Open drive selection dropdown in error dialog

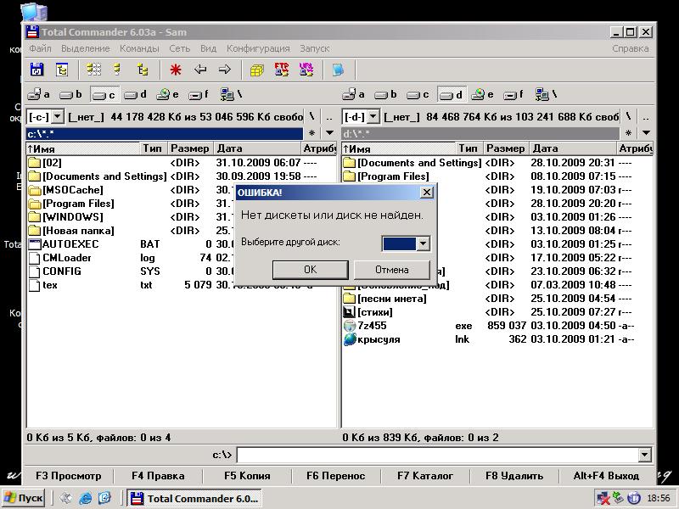(x=423, y=243)
